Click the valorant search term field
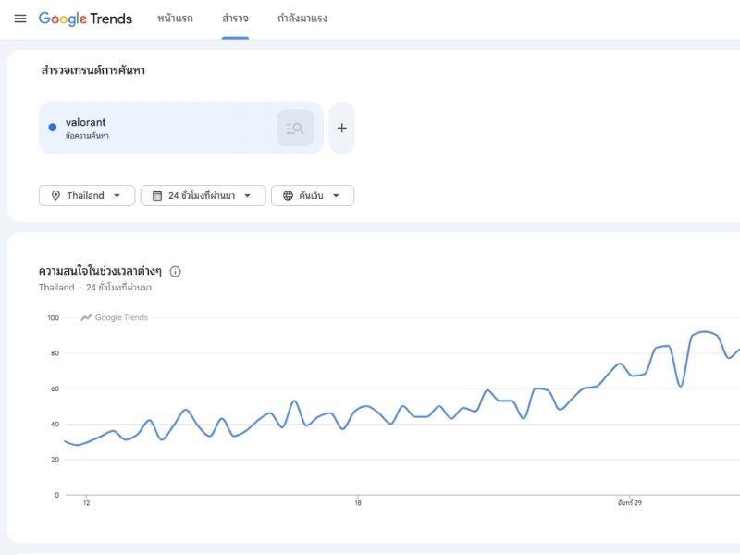740x555 pixels. (180, 128)
